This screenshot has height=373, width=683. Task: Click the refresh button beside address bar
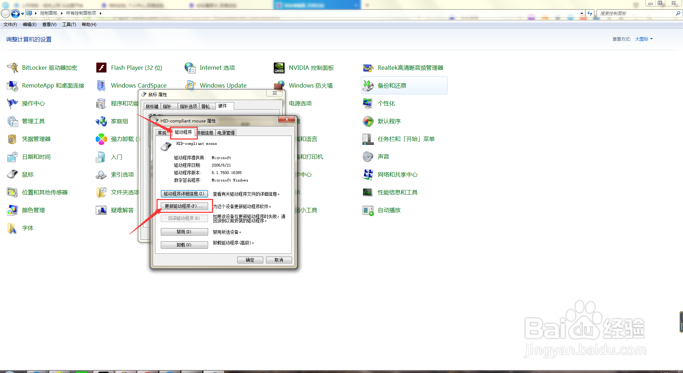click(590, 13)
